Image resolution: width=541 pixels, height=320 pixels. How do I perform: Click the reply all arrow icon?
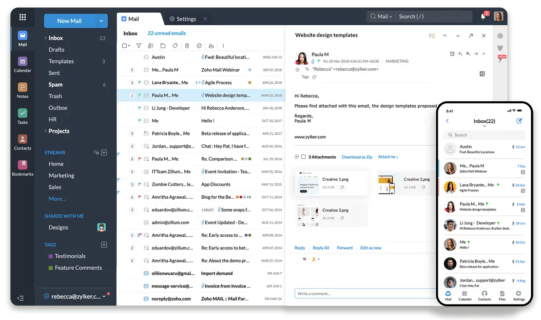tap(468, 54)
